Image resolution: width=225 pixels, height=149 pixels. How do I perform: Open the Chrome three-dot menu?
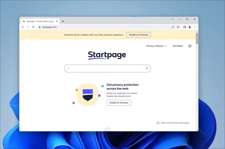coord(195,27)
